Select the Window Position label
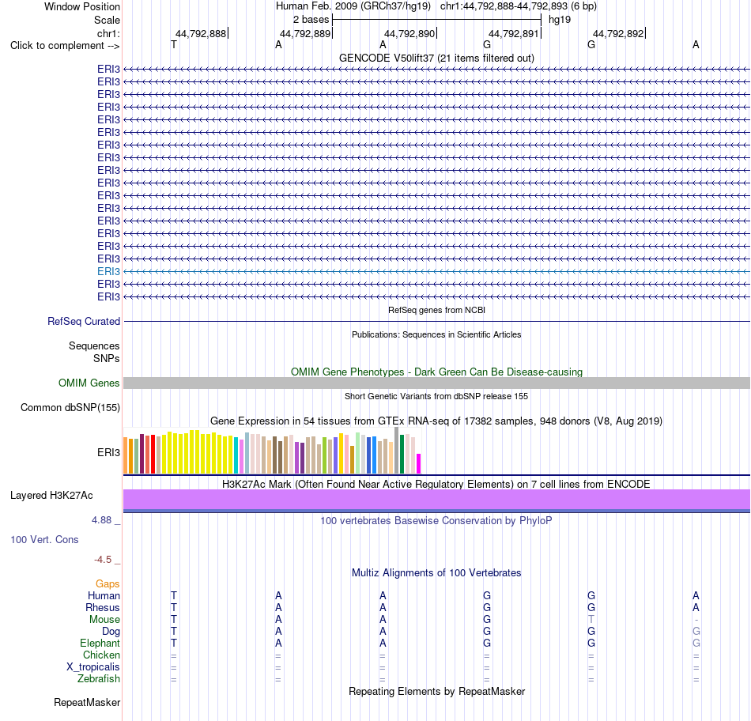751x721 pixels. (82, 6)
